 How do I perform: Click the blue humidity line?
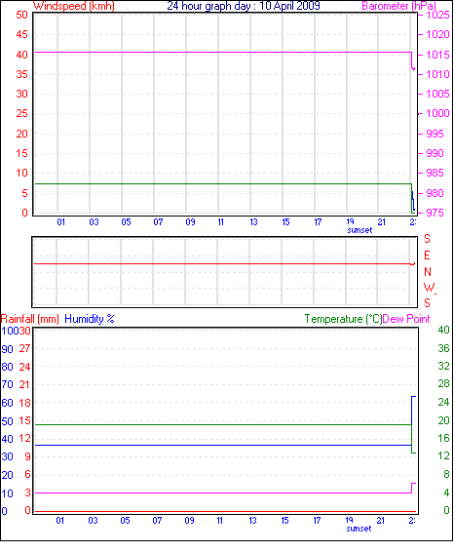click(223, 446)
